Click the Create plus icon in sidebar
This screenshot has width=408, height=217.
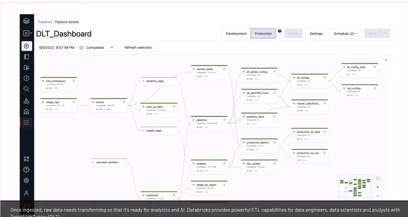tap(26, 46)
